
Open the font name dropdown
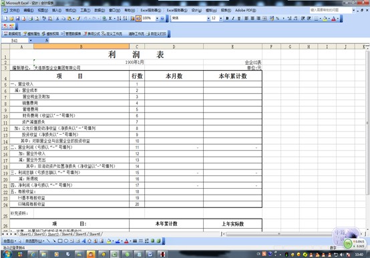coord(208,18)
